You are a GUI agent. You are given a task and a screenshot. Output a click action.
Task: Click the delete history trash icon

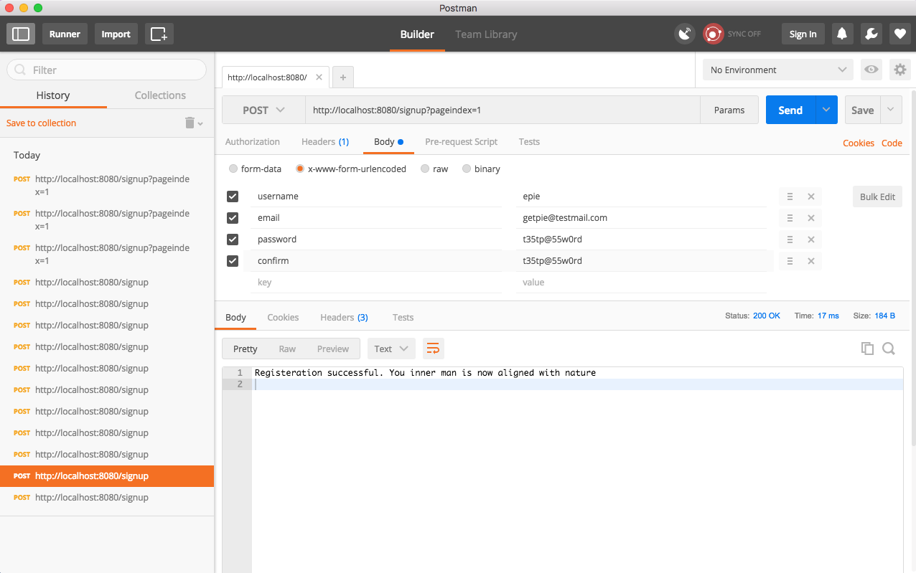[x=188, y=123]
